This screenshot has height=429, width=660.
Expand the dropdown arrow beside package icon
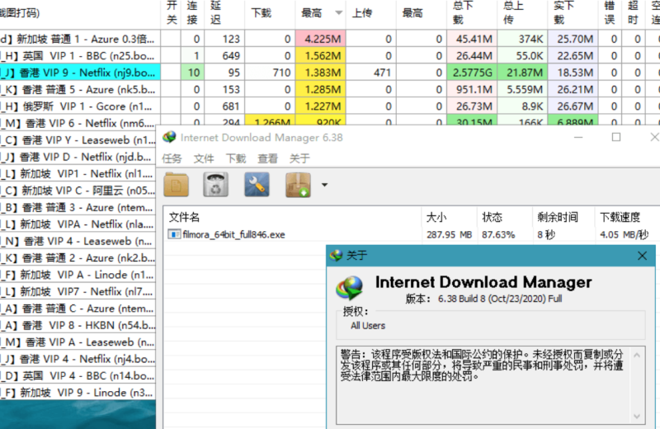tap(324, 185)
